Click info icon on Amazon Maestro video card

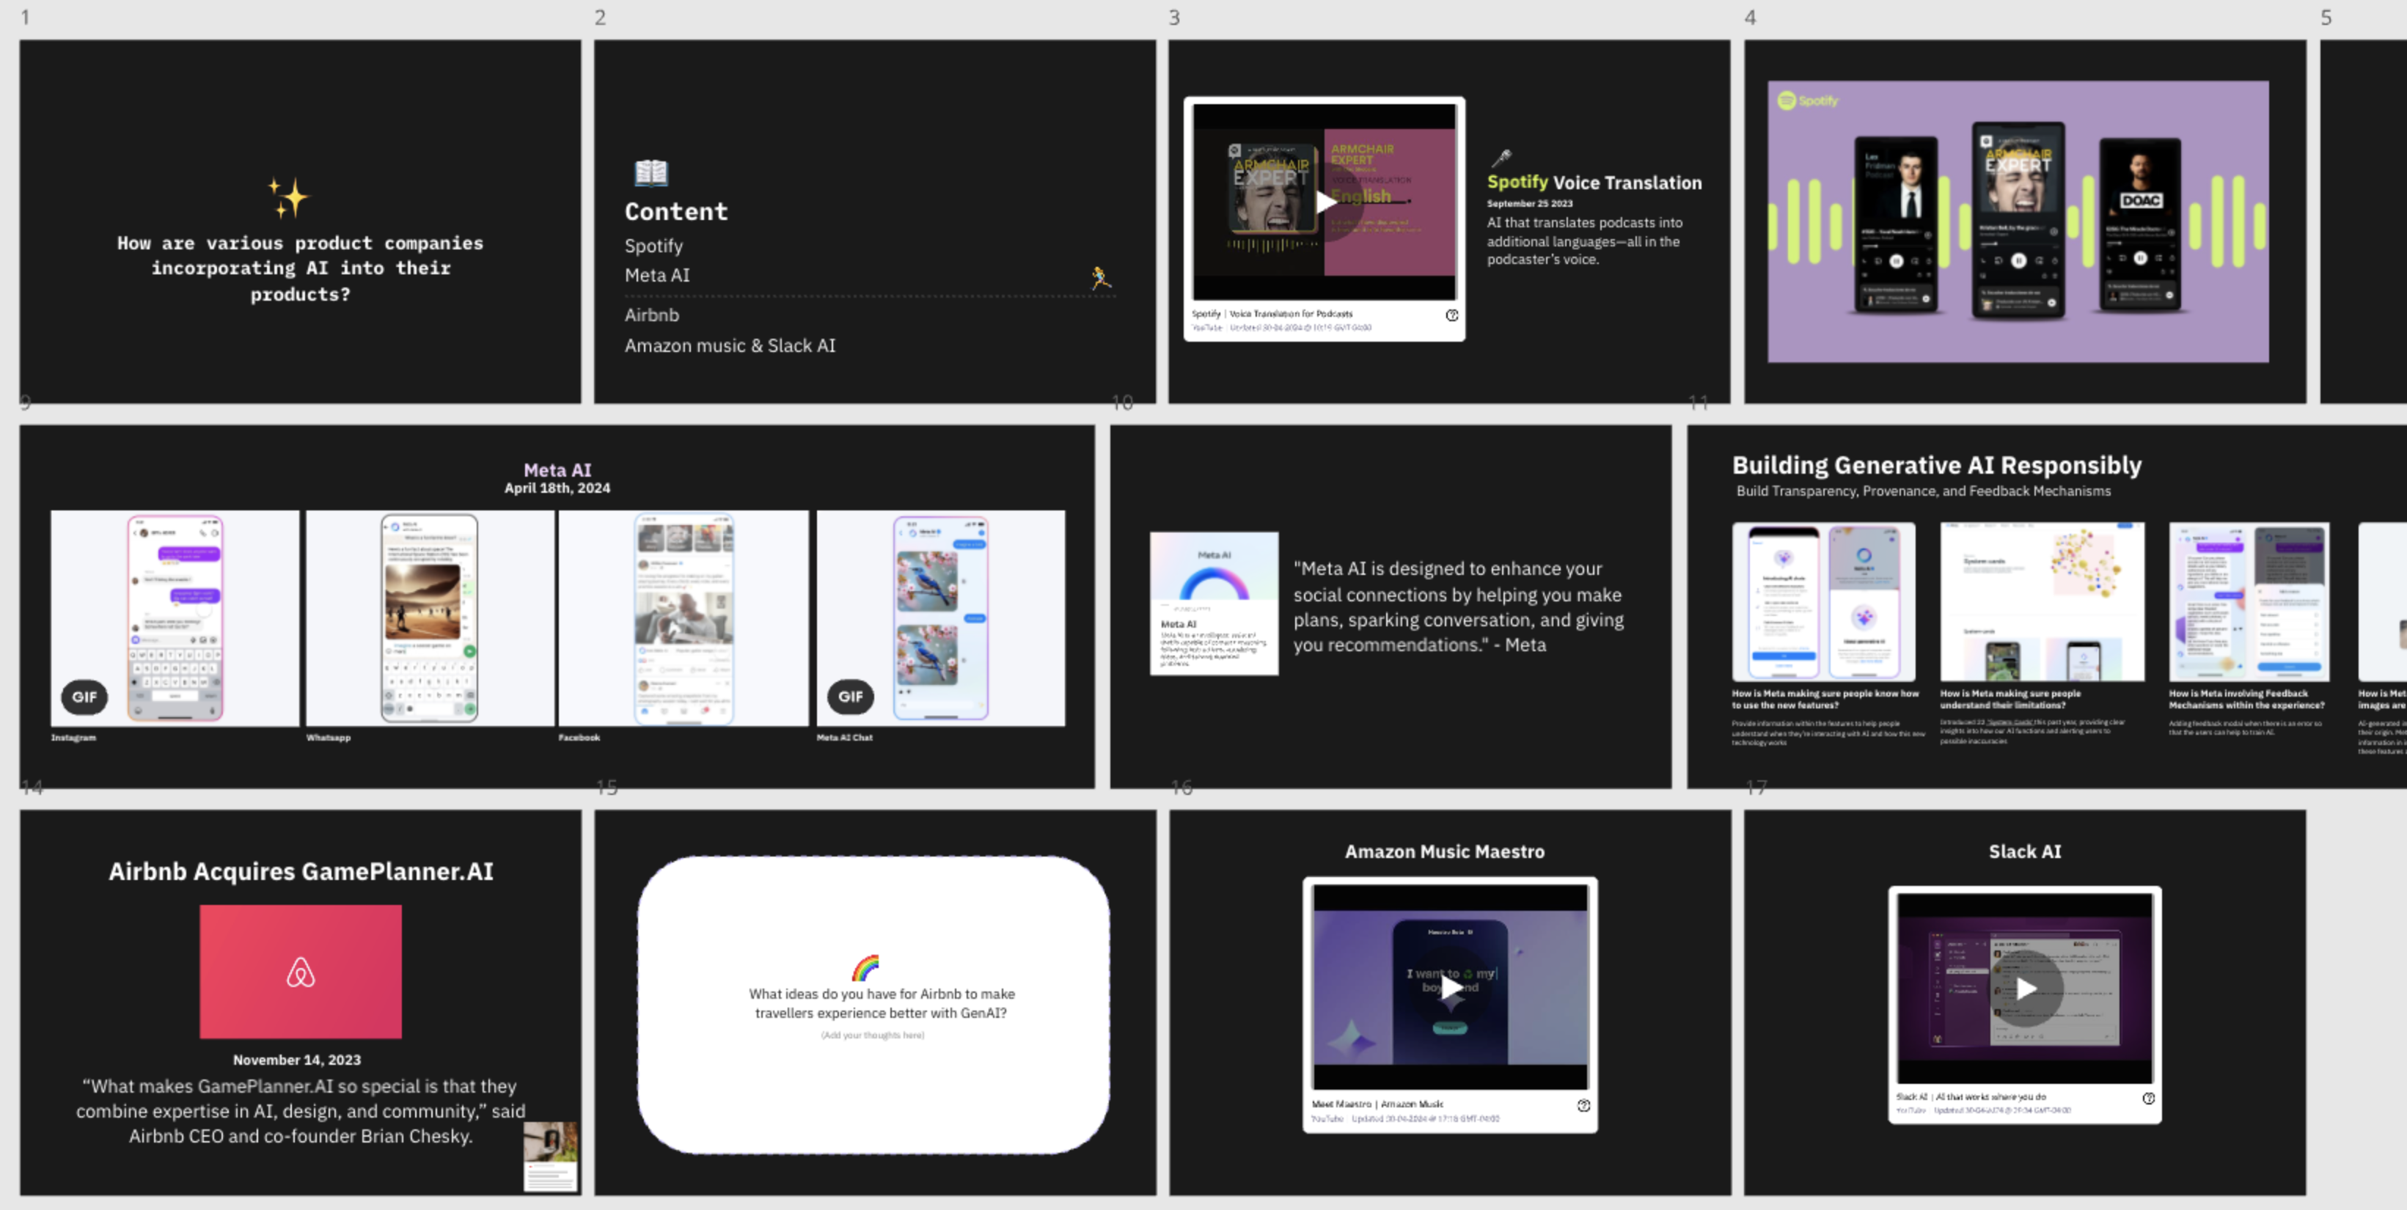tap(1583, 1105)
